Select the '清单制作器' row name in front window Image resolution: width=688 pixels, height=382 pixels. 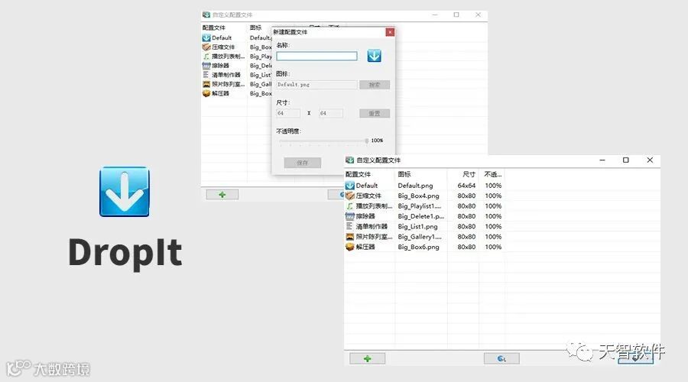(x=372, y=226)
